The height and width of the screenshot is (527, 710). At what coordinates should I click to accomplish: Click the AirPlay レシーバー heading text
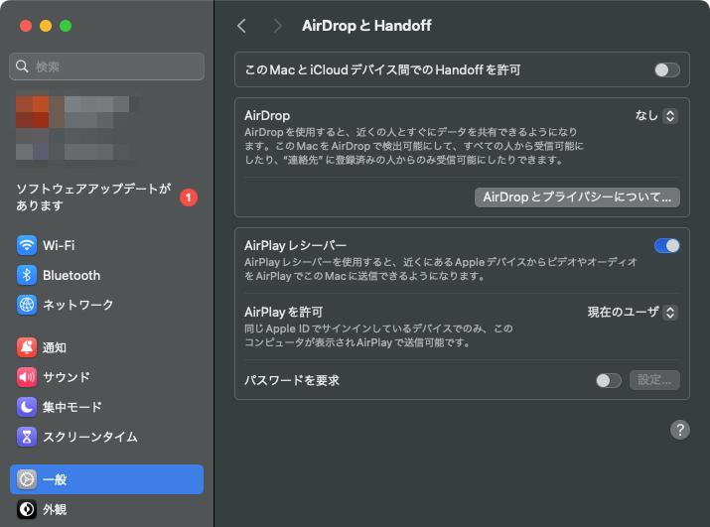[295, 246]
